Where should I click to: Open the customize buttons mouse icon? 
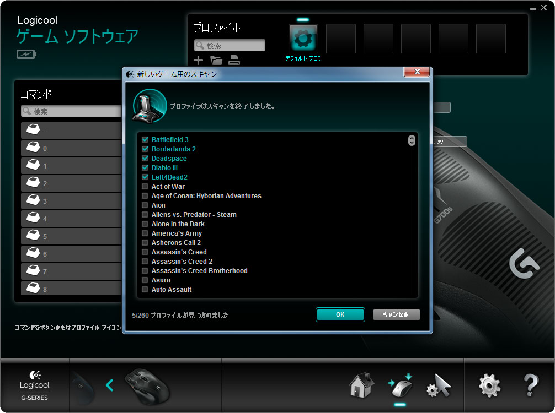(401, 385)
